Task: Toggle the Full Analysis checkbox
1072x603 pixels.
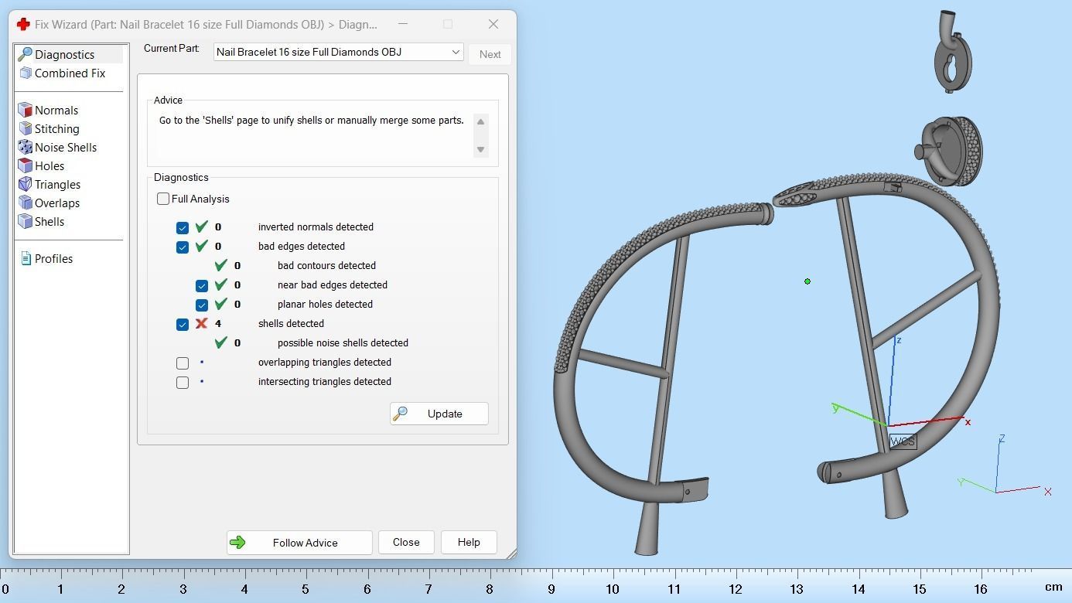Action: [163, 199]
